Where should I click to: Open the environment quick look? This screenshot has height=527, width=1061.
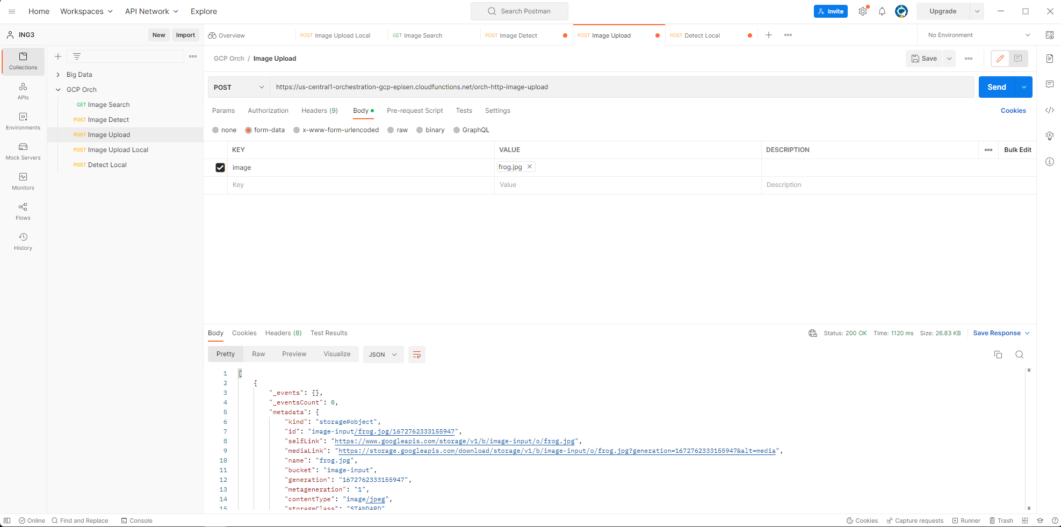pyautogui.click(x=1050, y=34)
